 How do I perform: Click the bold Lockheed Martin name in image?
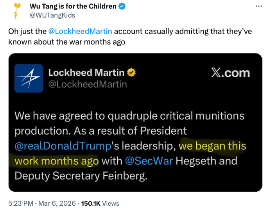click(86, 73)
